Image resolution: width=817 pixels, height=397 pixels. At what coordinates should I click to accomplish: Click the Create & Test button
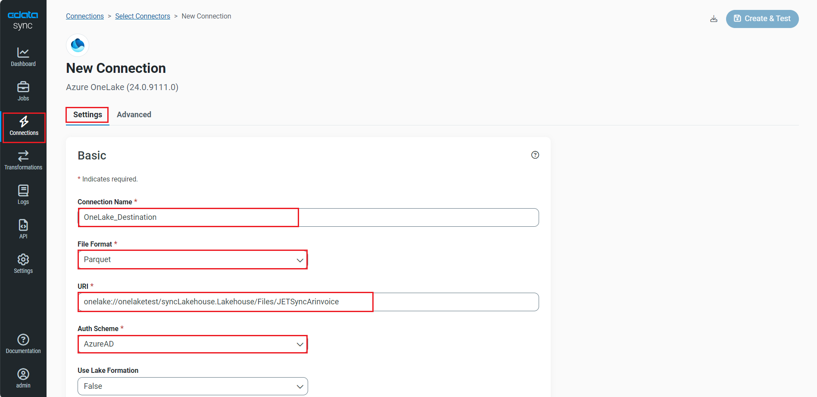click(x=762, y=19)
